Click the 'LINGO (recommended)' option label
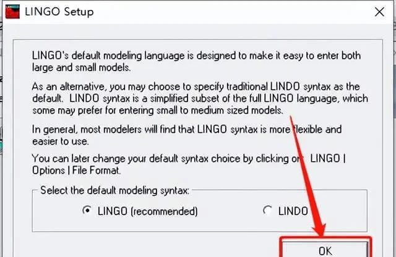This screenshot has height=257, width=396. pos(148,211)
